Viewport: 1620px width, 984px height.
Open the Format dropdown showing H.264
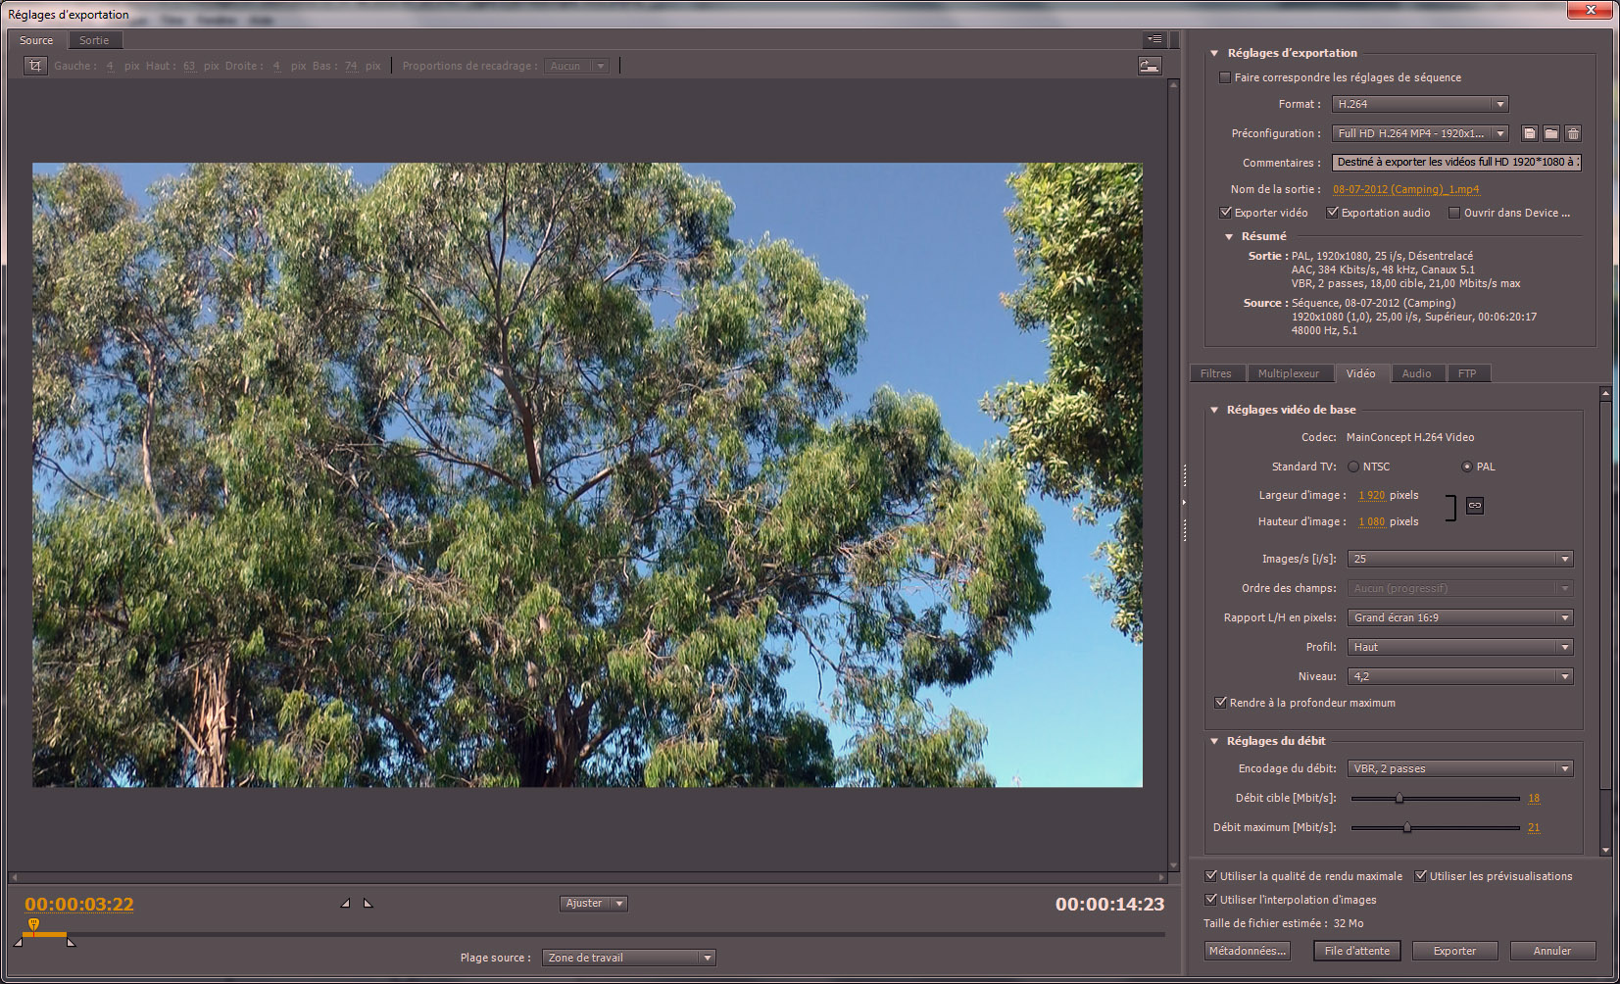point(1420,104)
